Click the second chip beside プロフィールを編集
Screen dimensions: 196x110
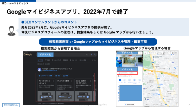[58, 76]
